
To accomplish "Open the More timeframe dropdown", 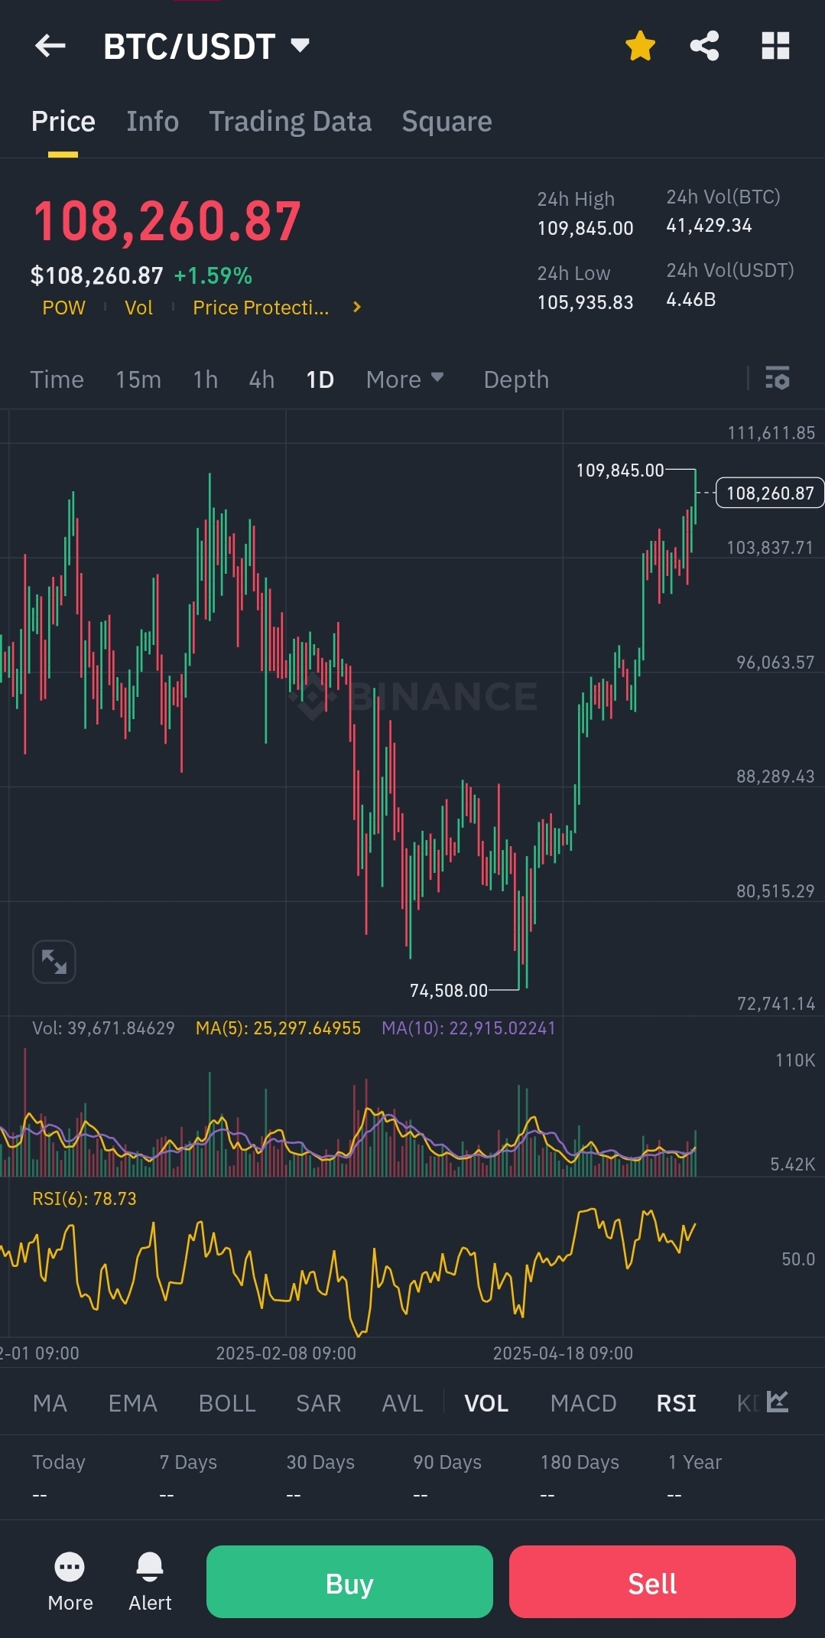I will point(404,379).
